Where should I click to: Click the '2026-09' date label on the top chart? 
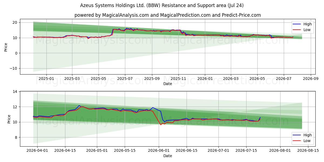click(310, 79)
